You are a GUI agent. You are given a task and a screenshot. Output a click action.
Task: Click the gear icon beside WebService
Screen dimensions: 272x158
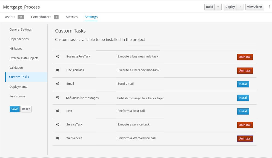point(58,138)
